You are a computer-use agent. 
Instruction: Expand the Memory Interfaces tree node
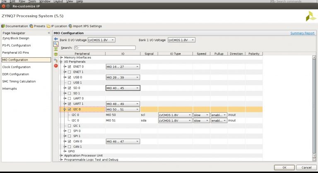(61, 57)
